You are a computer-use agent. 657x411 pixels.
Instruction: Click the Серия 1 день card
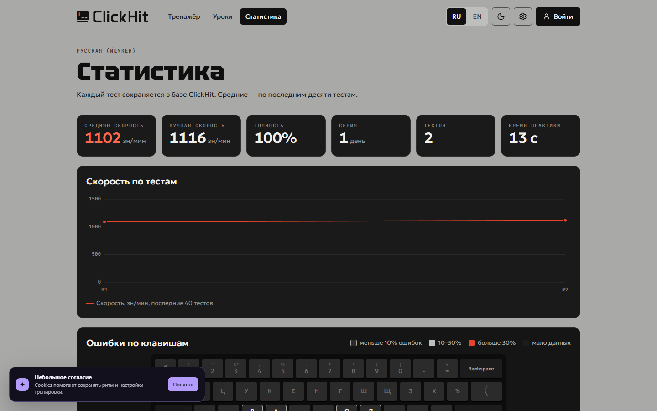[371, 136]
